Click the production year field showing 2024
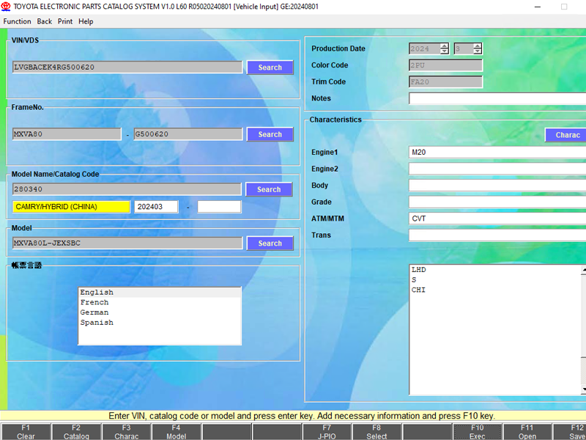Screen dimensions: 586x440 pos(425,48)
